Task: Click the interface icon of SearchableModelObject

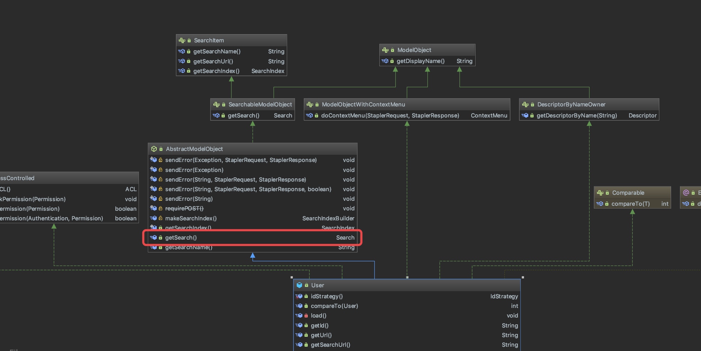Action: tap(217, 105)
